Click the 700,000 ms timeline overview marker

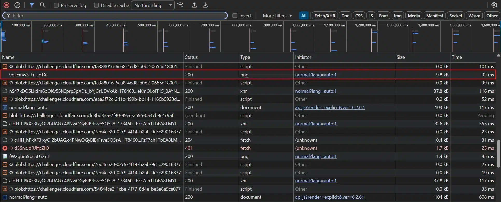210,25
